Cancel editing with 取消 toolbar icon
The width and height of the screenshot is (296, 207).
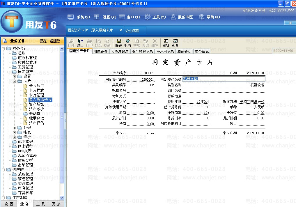[x=127, y=43]
